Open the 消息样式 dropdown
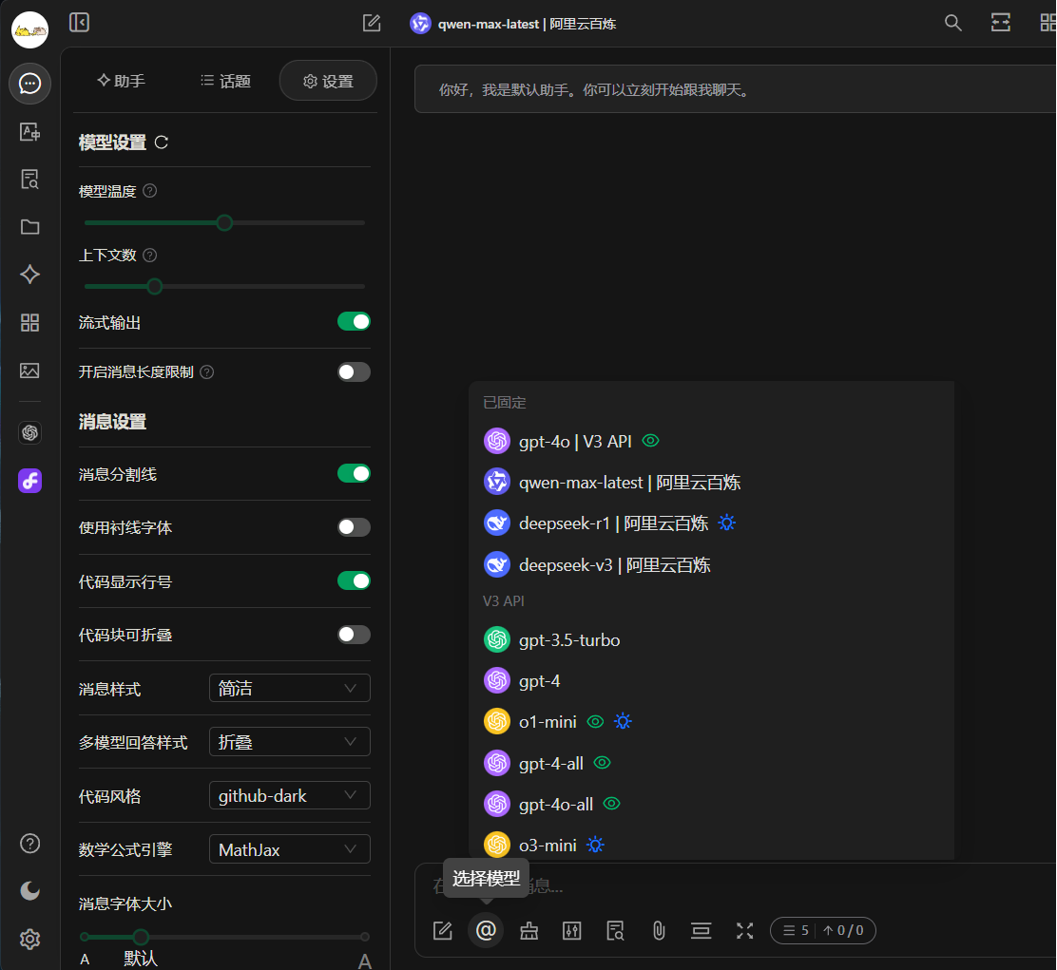The image size is (1057, 970). 290,689
